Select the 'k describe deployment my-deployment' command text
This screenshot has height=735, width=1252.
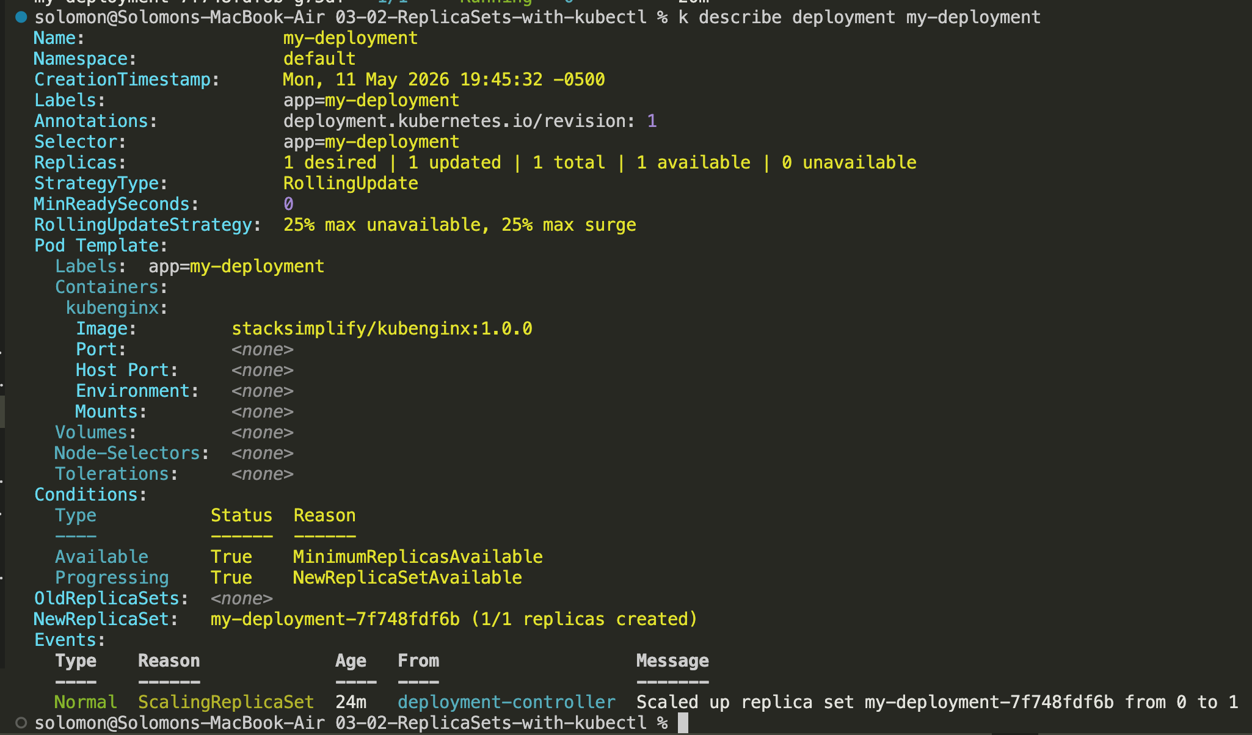(859, 17)
